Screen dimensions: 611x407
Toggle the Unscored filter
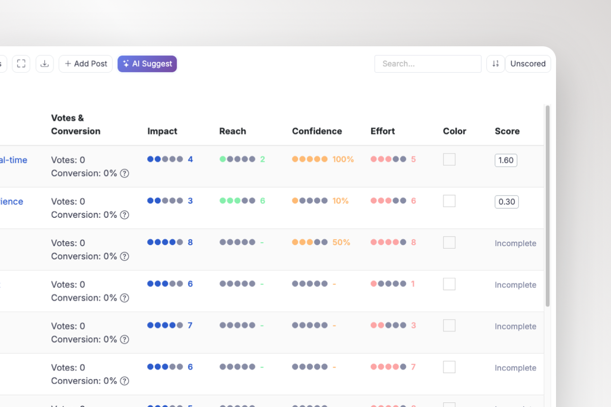(527, 64)
